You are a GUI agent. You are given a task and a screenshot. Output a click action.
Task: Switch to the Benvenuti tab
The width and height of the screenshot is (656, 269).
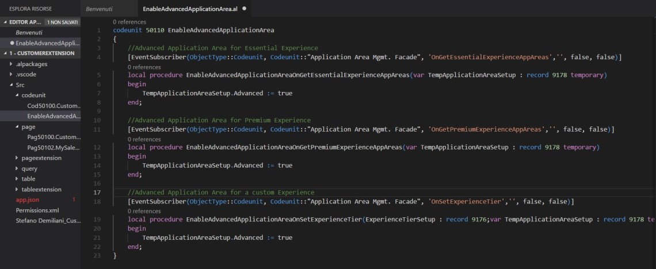point(100,10)
